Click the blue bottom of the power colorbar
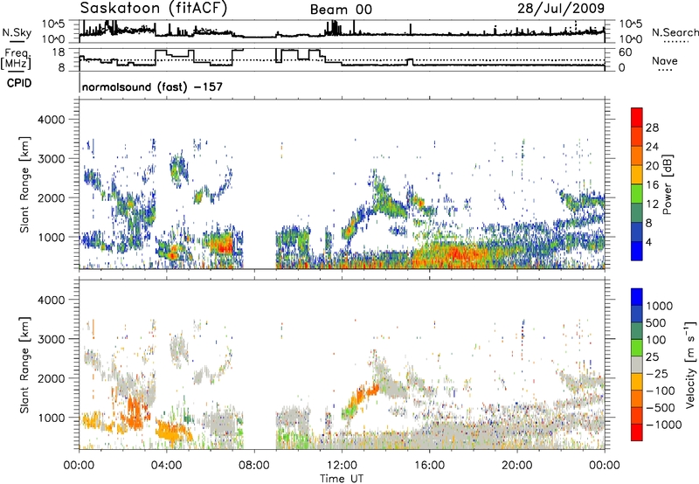Image resolution: width=699 pixels, height=484 pixels. tap(637, 251)
